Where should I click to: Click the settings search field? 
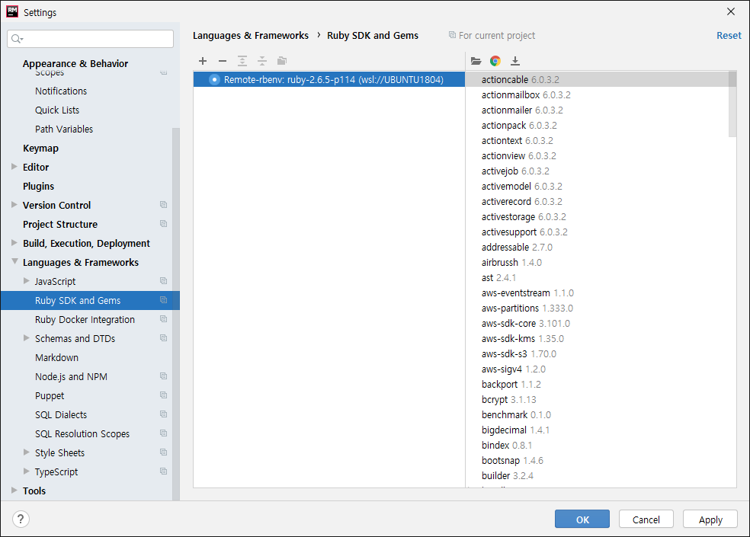91,39
